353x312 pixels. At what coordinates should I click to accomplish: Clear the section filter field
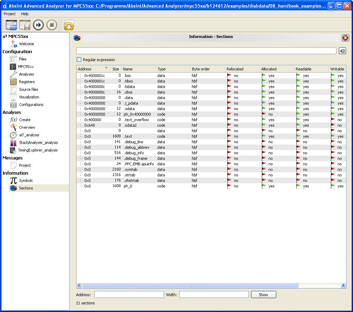click(x=342, y=51)
